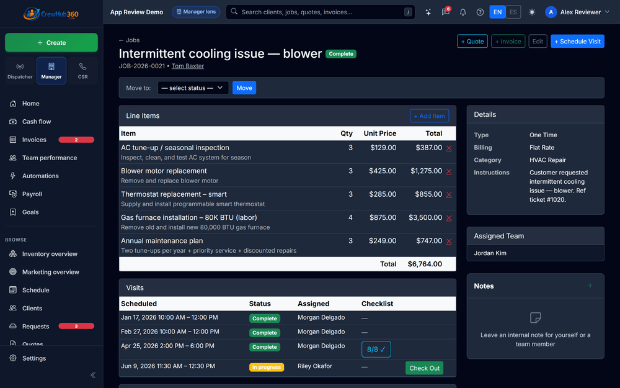Delete the Annual maintenance plan line item
620x388 pixels.
click(x=449, y=241)
